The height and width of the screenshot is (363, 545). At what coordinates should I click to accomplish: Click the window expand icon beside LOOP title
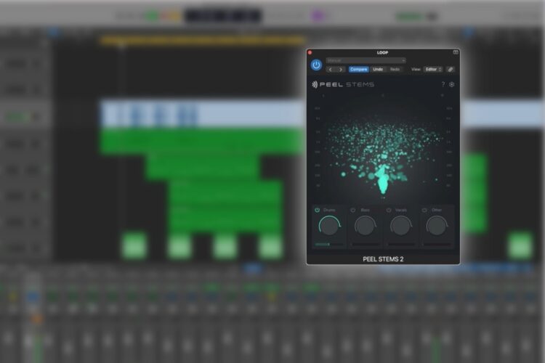click(x=456, y=52)
